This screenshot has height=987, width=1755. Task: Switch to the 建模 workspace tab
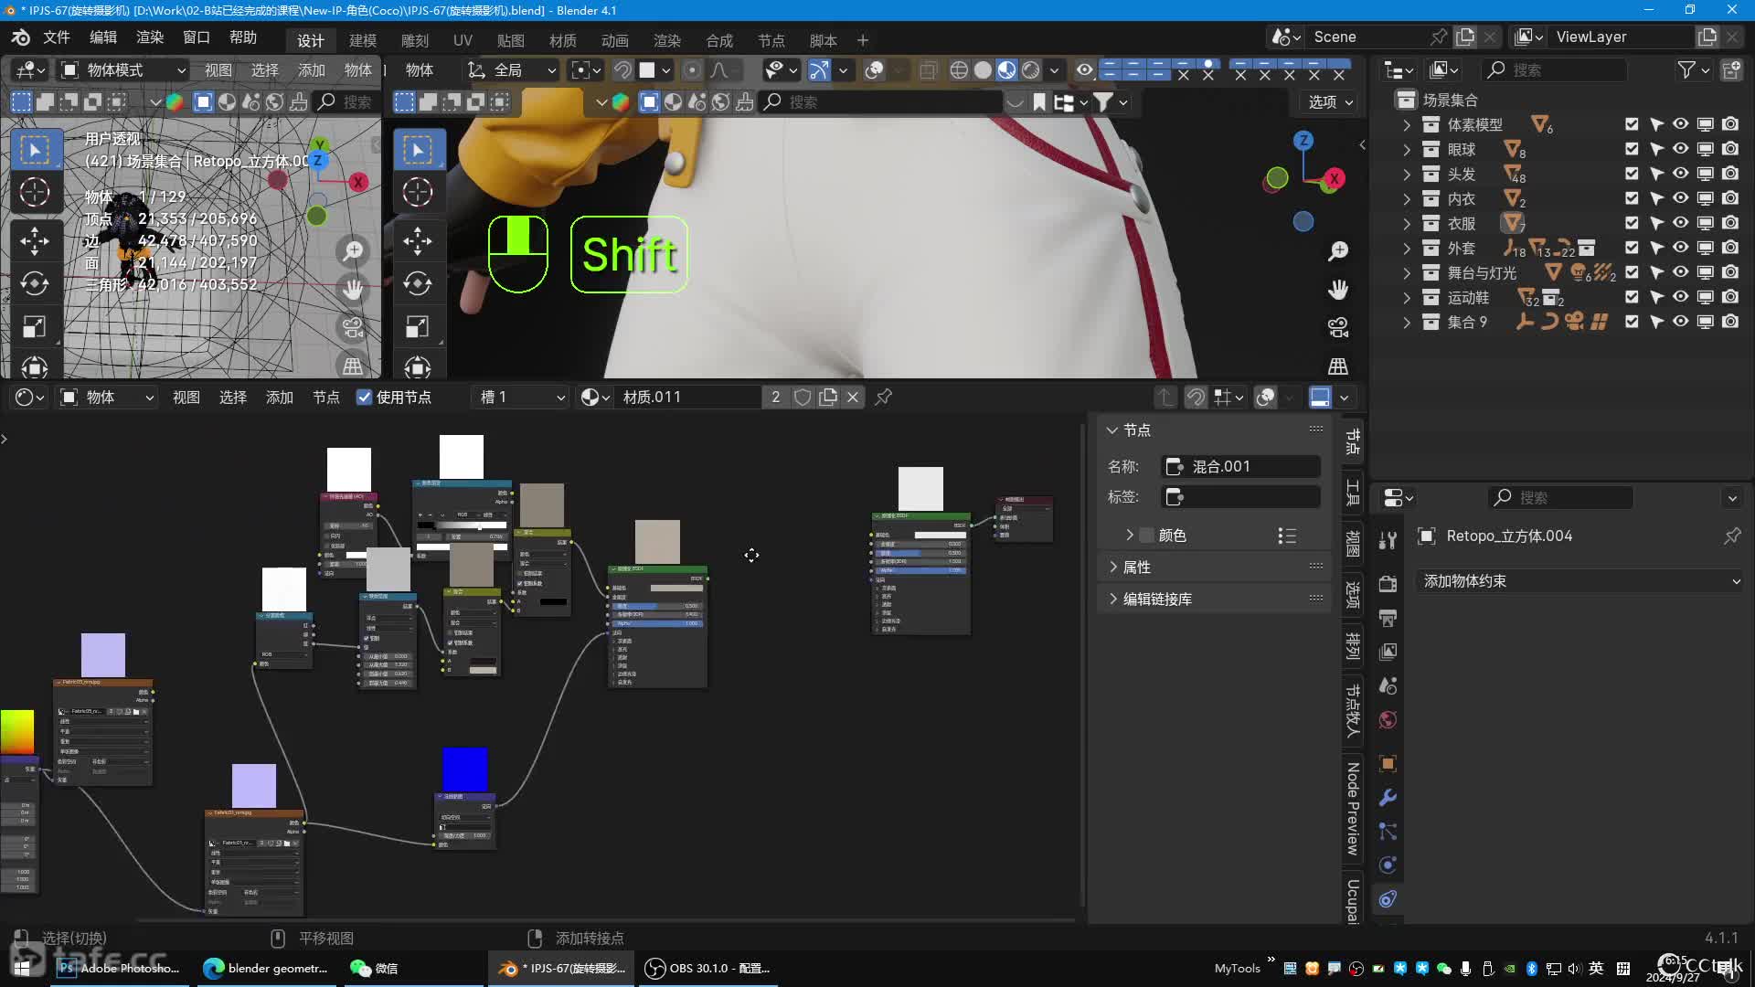(363, 41)
